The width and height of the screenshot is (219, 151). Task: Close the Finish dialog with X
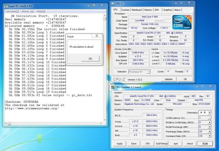97,36
